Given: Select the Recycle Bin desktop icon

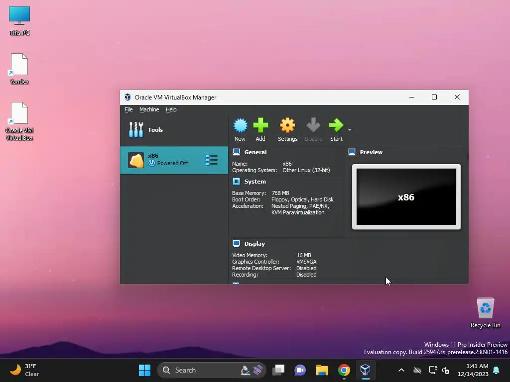Looking at the screenshot, I should [485, 312].
